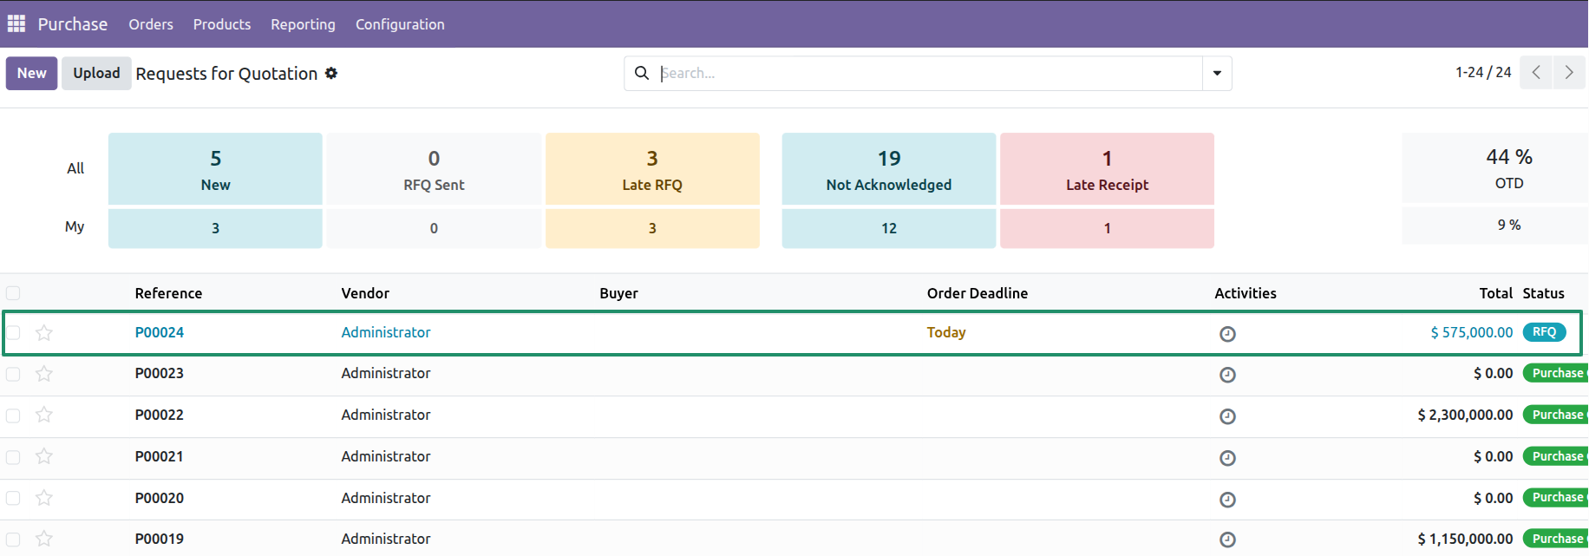Viewport: 1589px width, 556px height.
Task: Filter by All RFQ Sent card
Action: [434, 169]
